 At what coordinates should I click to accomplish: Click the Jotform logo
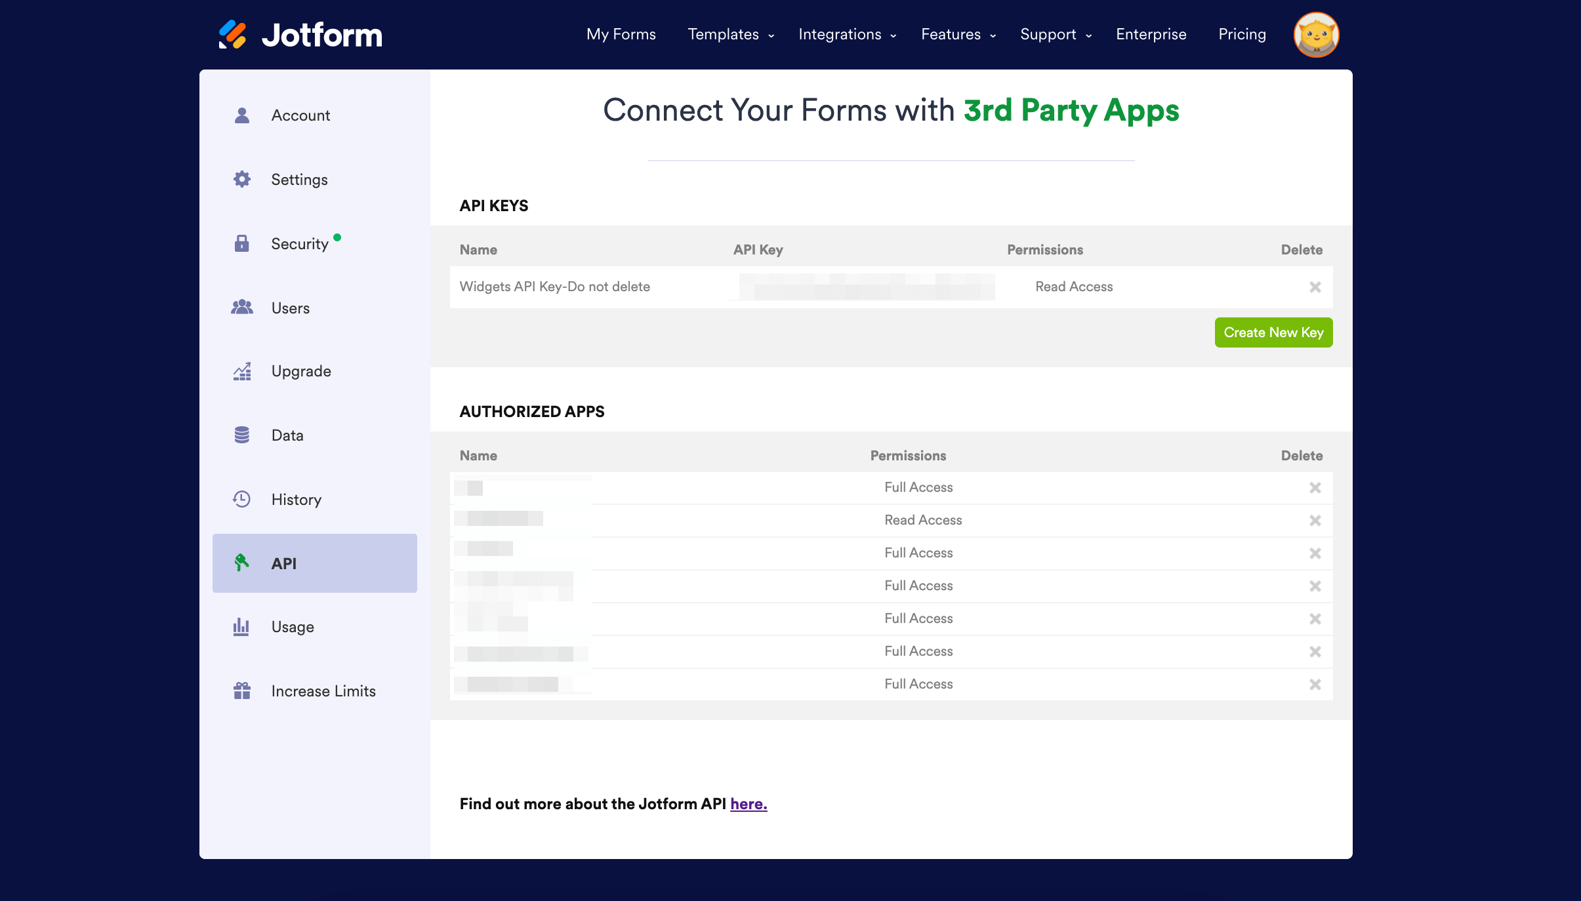[300, 34]
